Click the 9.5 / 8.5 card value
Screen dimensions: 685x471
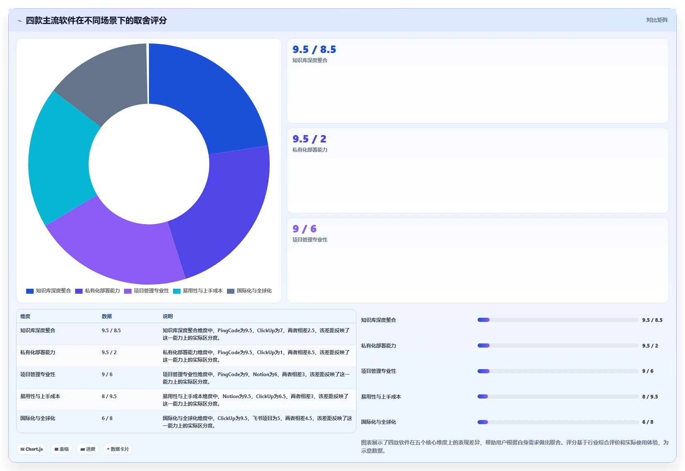pyautogui.click(x=314, y=50)
